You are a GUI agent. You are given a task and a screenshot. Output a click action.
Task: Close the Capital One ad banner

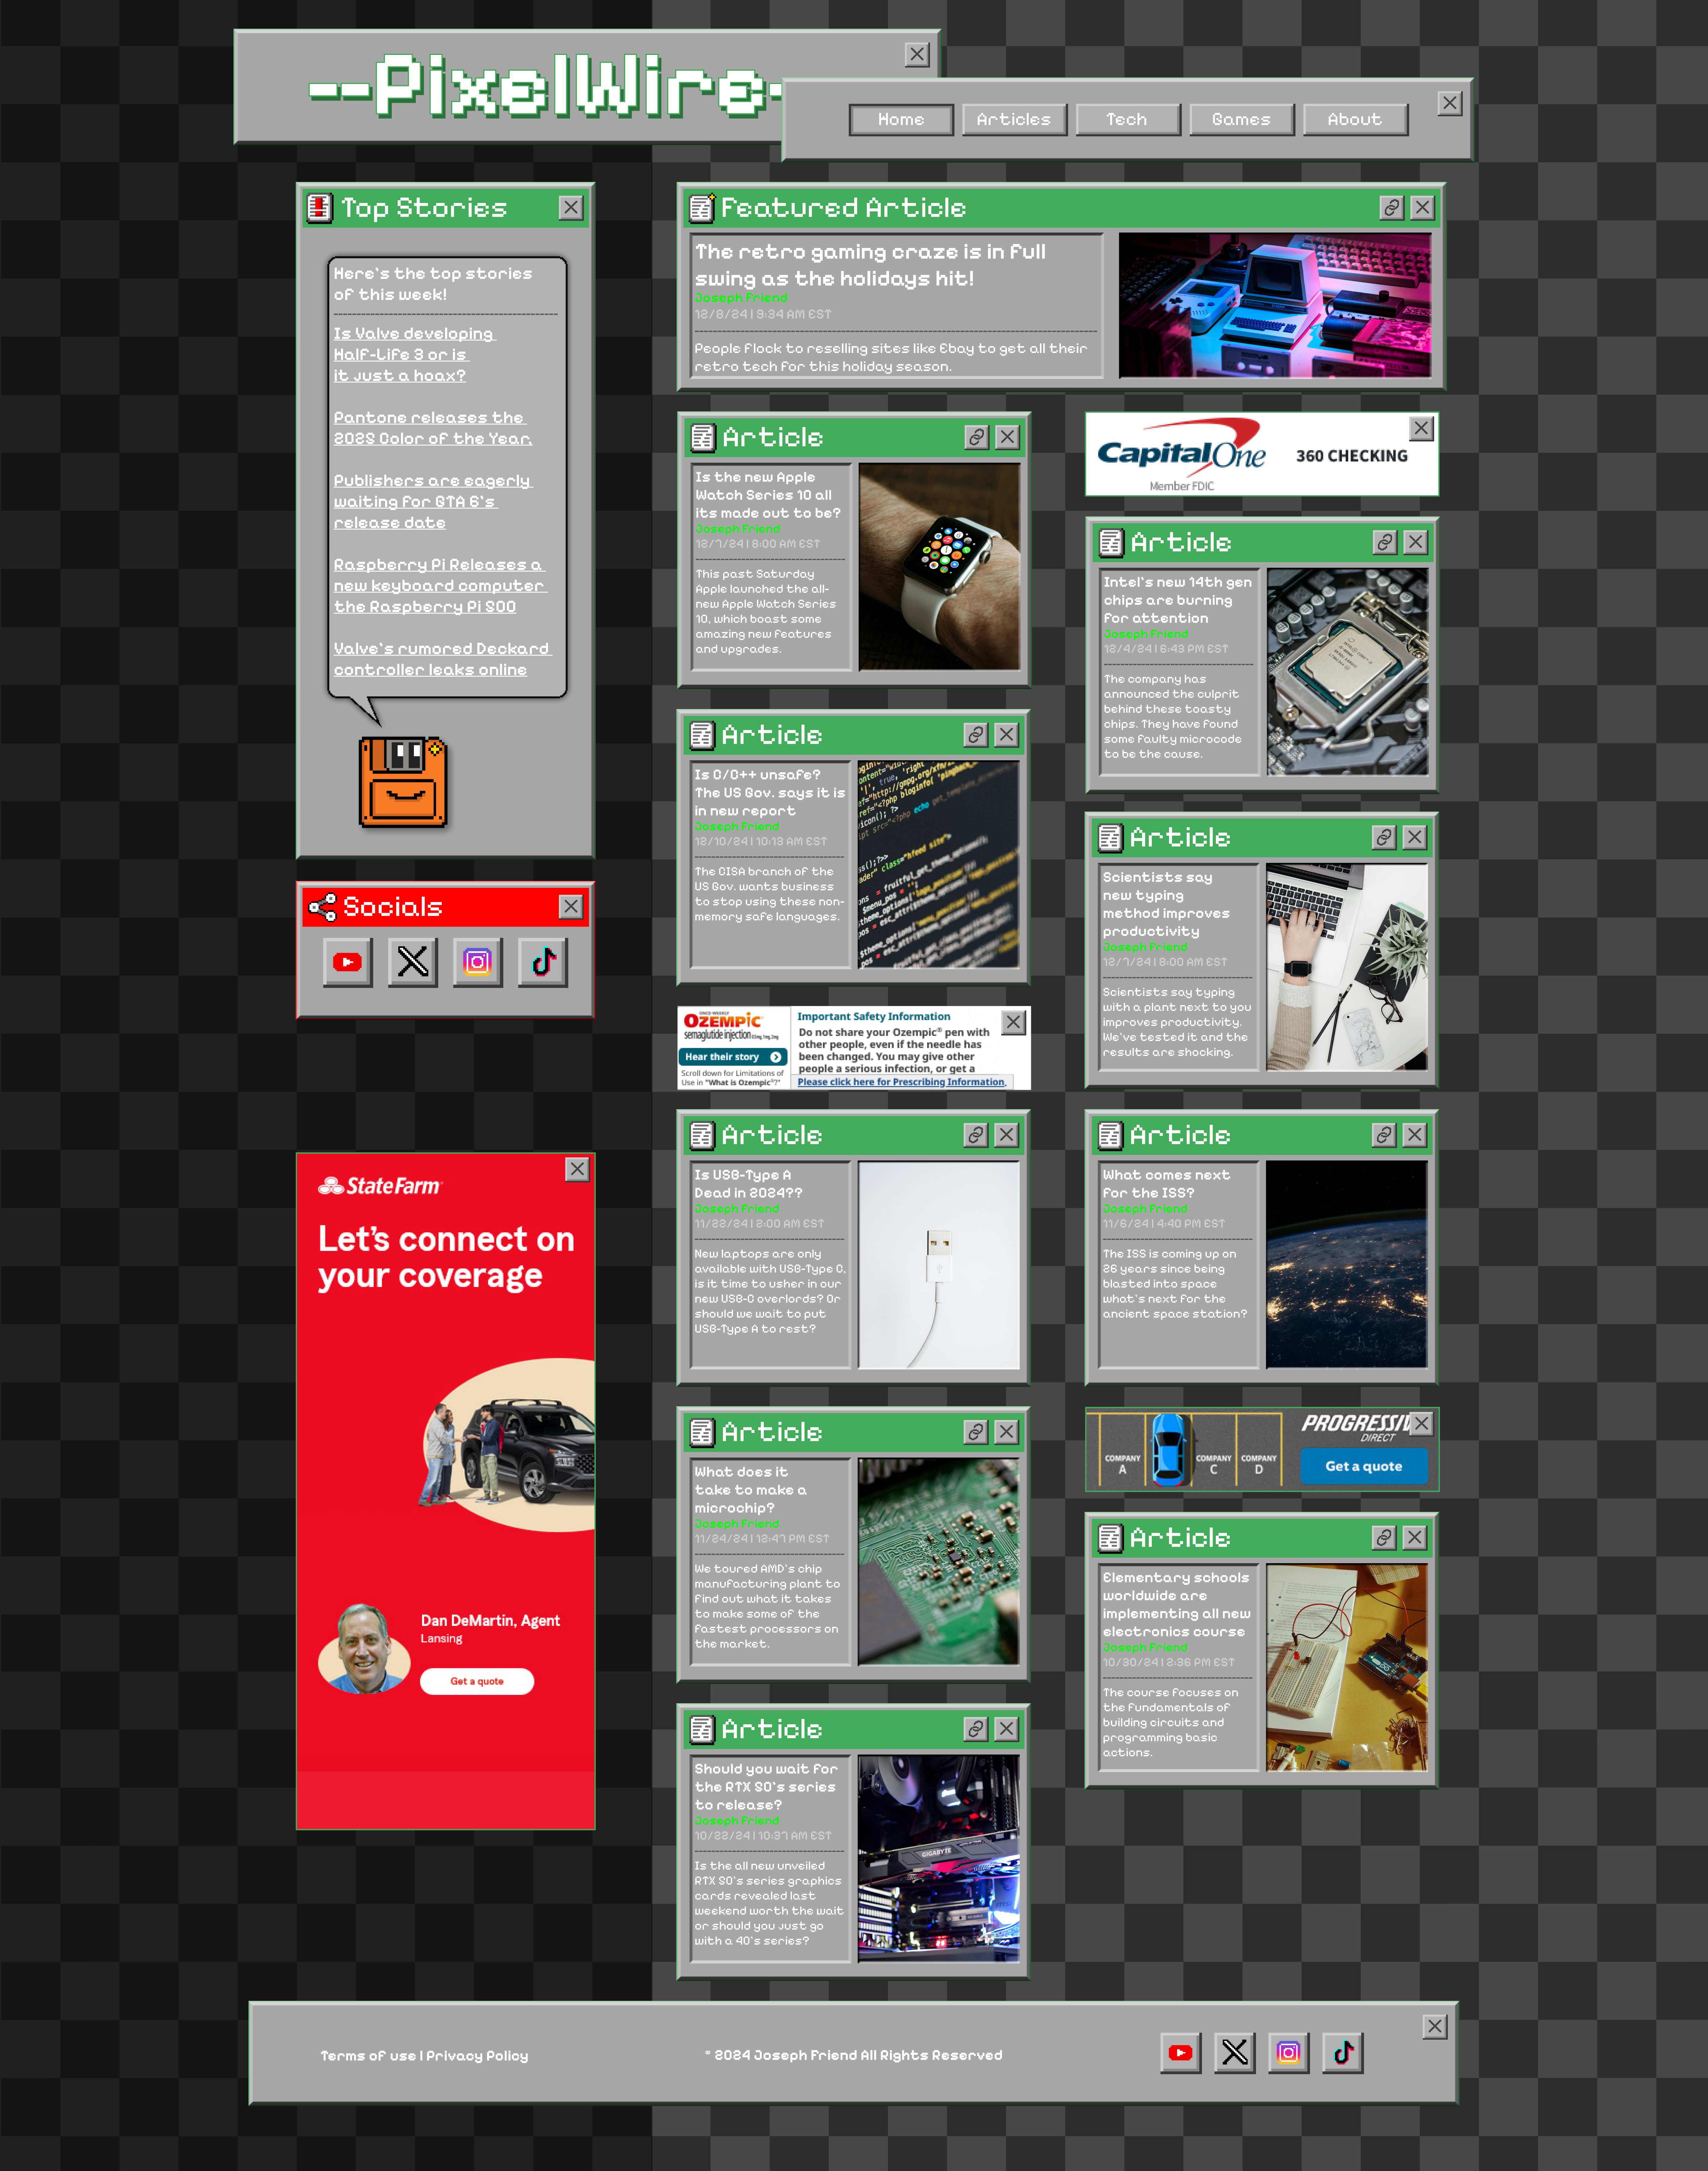[1421, 429]
